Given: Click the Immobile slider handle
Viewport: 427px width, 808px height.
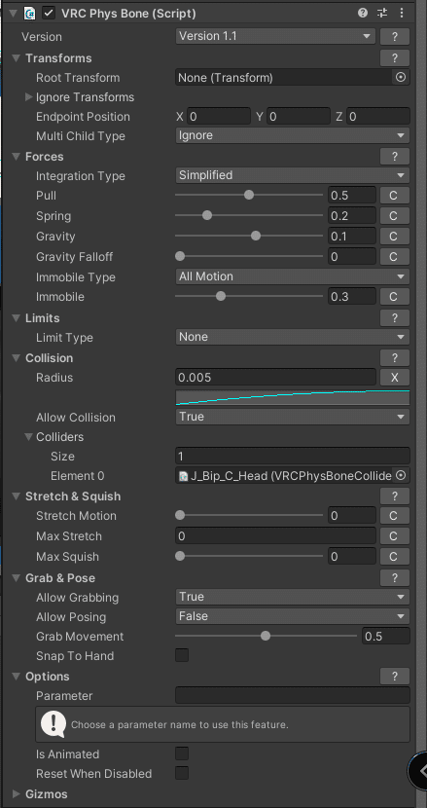Looking at the screenshot, I should [221, 296].
